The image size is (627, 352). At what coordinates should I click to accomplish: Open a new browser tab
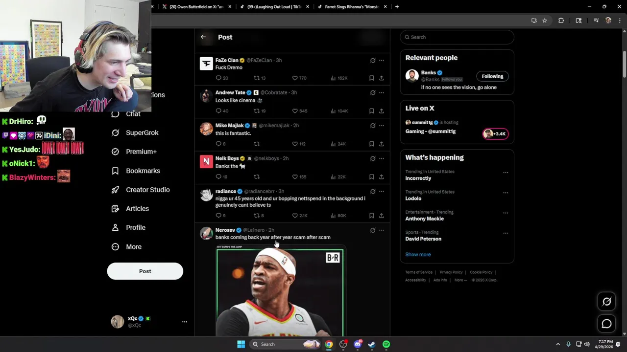[397, 7]
